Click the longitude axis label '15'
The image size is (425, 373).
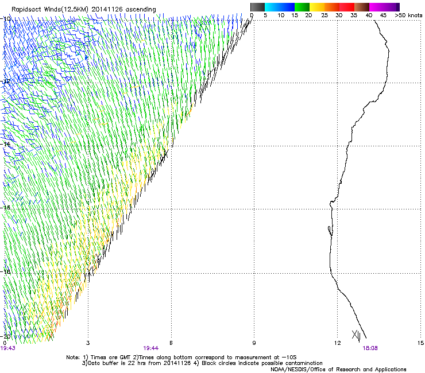pos(420,343)
